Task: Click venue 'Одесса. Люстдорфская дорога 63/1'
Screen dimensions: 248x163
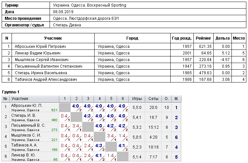Action: pos(86,18)
